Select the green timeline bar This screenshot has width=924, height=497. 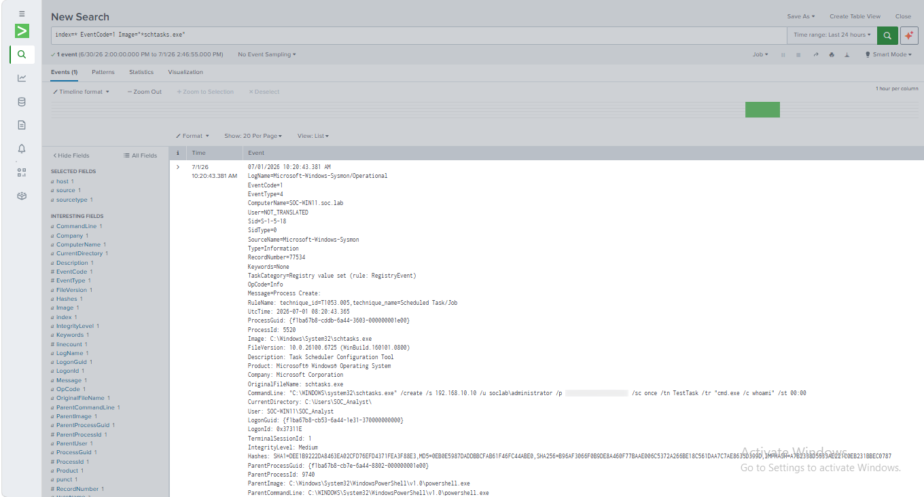click(x=762, y=109)
